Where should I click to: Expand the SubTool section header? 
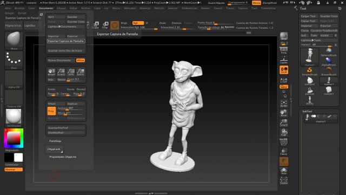[307, 112]
